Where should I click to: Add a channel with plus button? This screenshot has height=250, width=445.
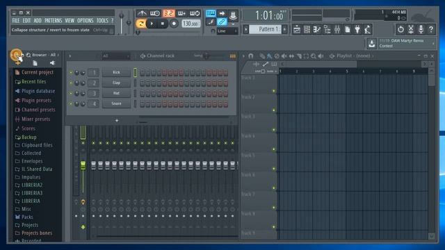click(x=117, y=120)
